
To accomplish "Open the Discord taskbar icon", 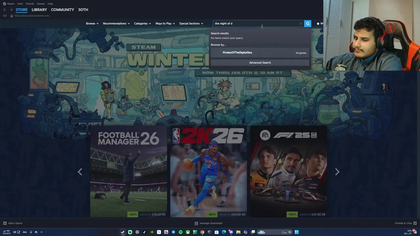I will click(231, 232).
